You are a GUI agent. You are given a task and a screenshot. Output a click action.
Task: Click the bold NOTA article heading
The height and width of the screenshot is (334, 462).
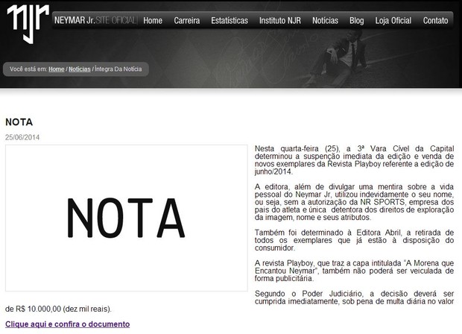[x=19, y=122]
